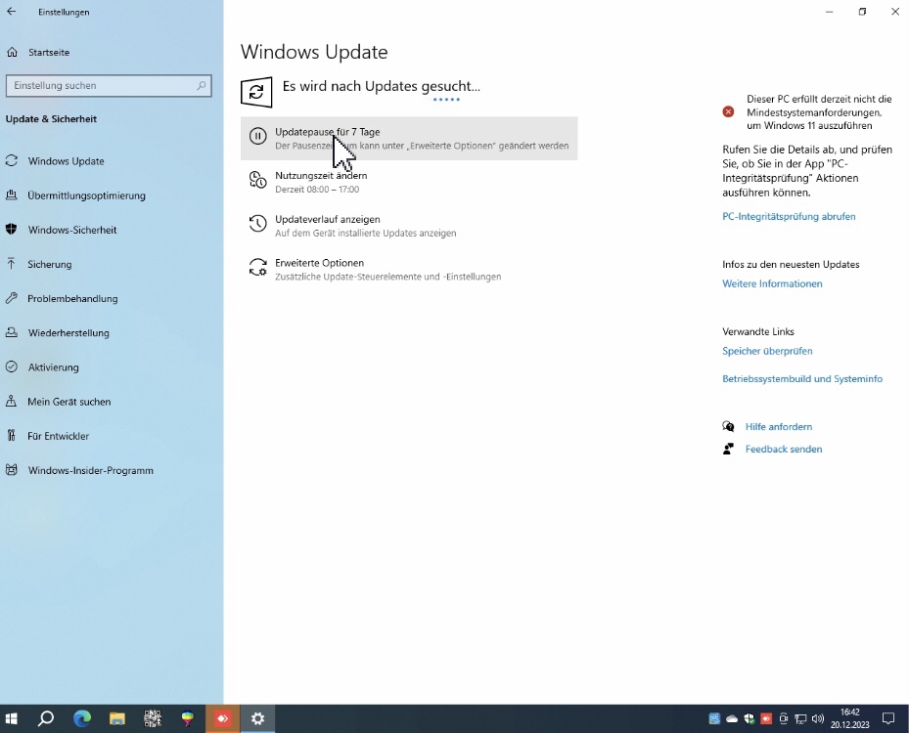
Task: Select Windows Update in sidebar
Action: (x=67, y=161)
